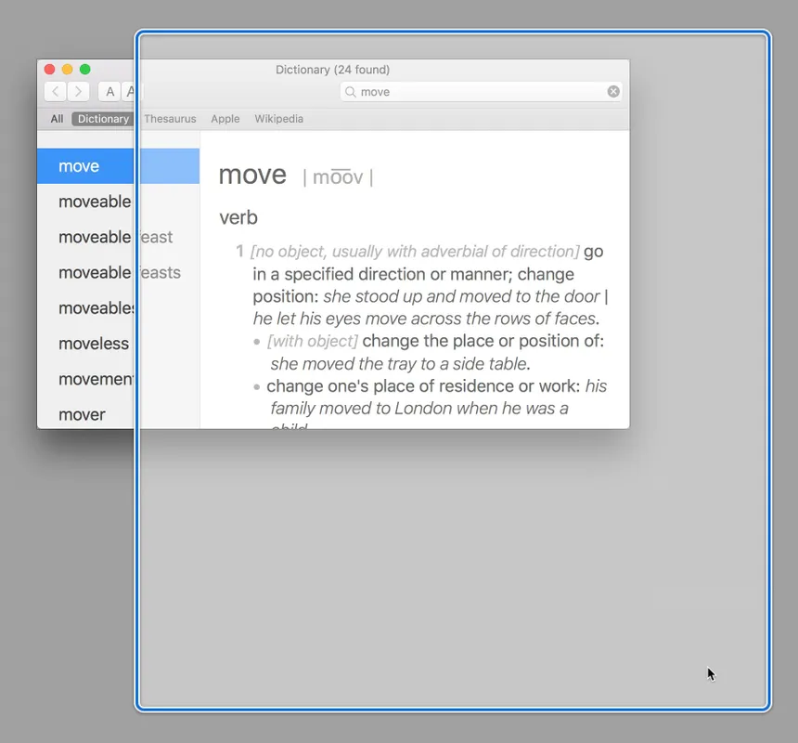Click the magnifying glass search icon
This screenshot has height=743, width=798.
click(x=351, y=92)
